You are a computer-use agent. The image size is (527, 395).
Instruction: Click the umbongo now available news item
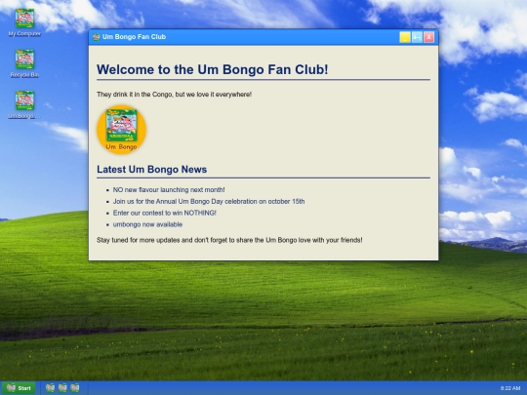pyautogui.click(x=147, y=224)
